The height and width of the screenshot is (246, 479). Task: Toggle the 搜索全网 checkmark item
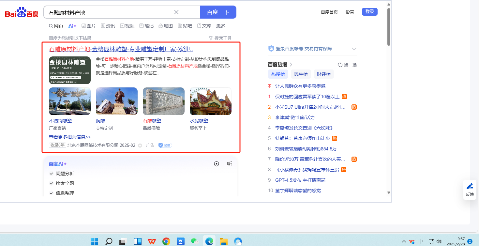(x=51, y=183)
